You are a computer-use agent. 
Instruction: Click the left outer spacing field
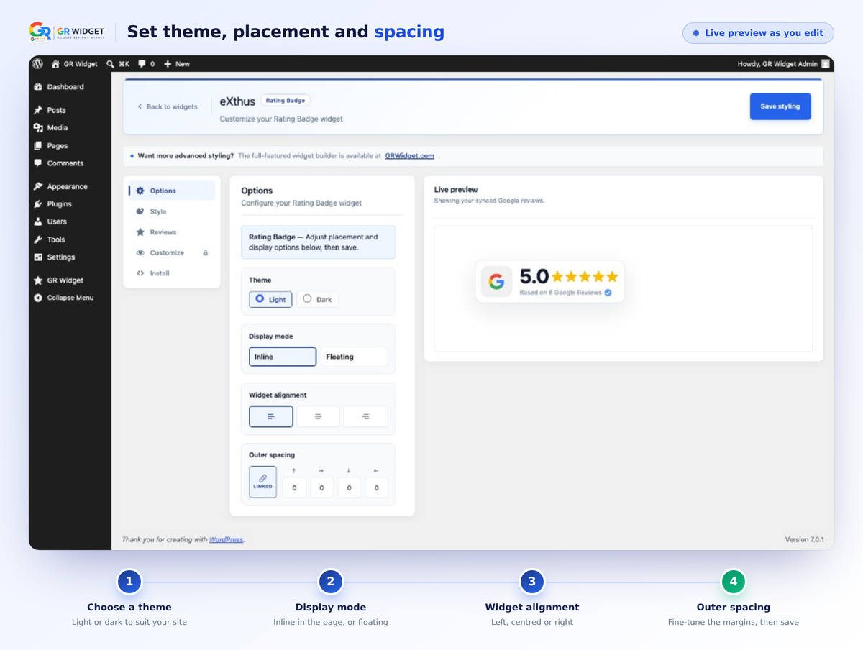pos(376,487)
